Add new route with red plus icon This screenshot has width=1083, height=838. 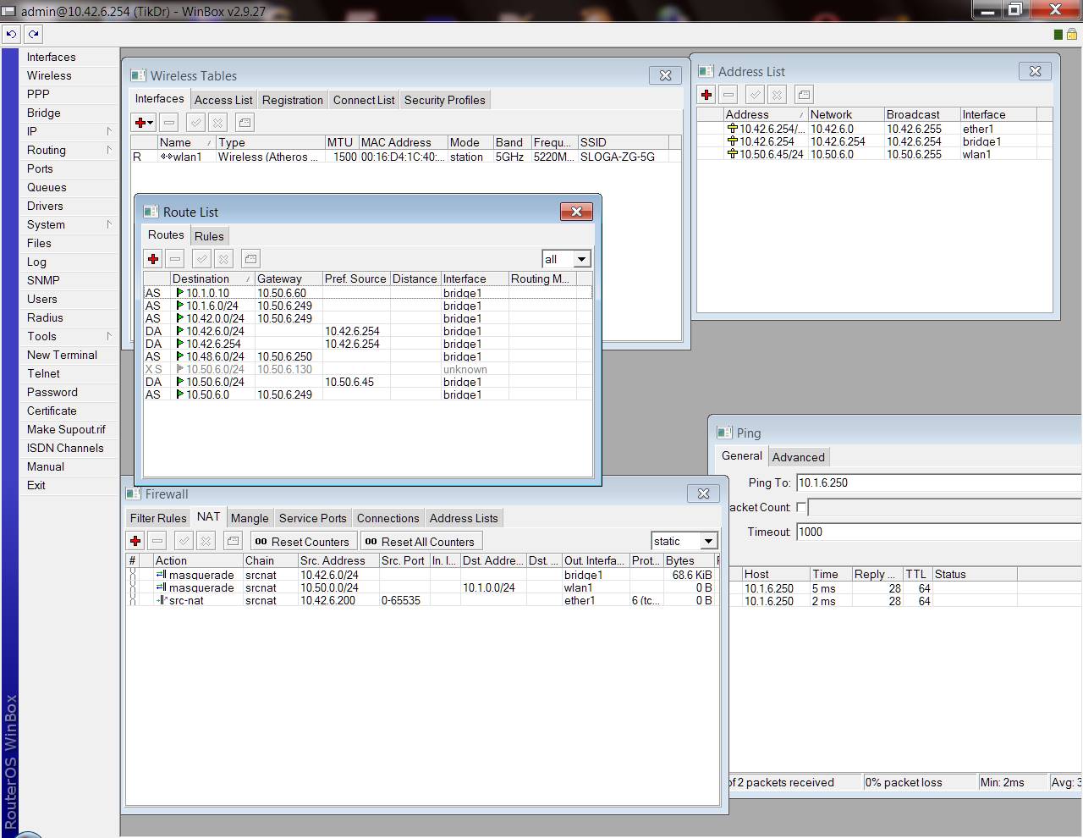point(153,259)
